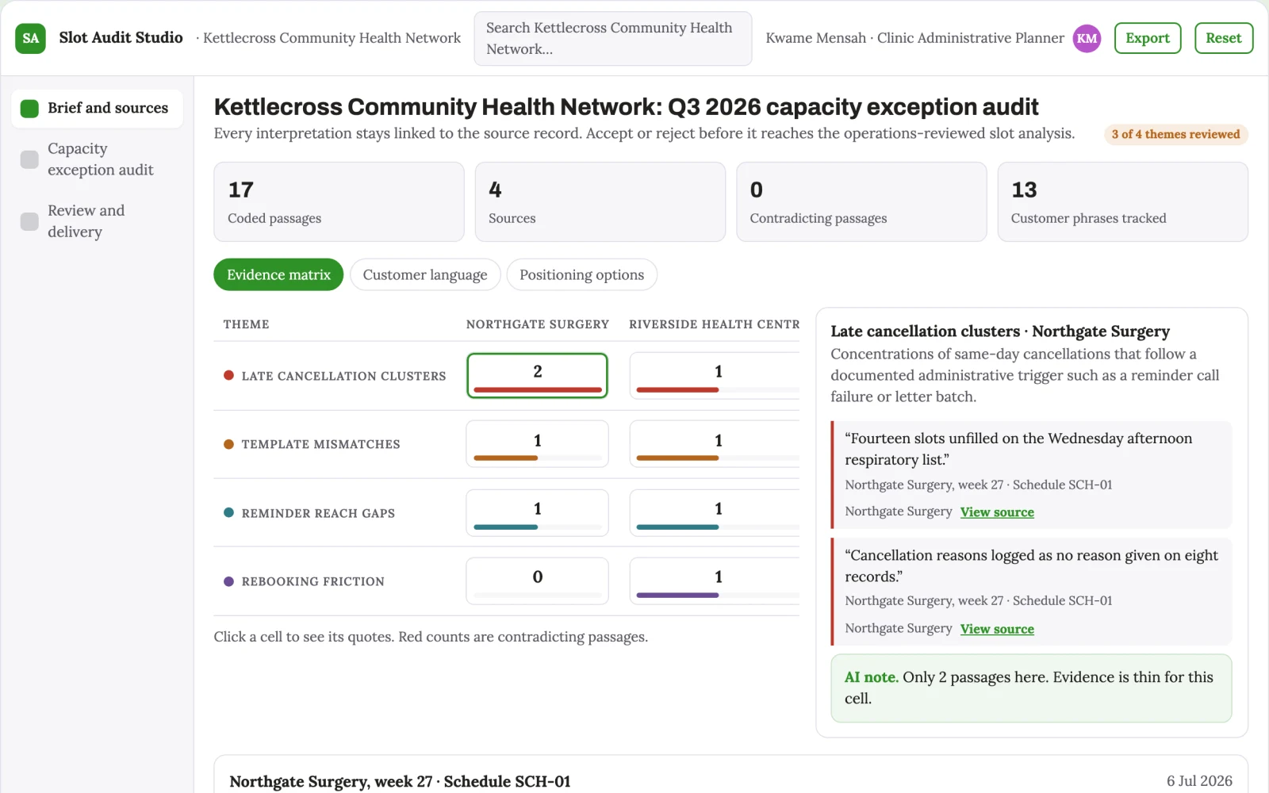This screenshot has width=1269, height=793.
Task: Click the Rebooking friction theme label
Action: coord(312,581)
